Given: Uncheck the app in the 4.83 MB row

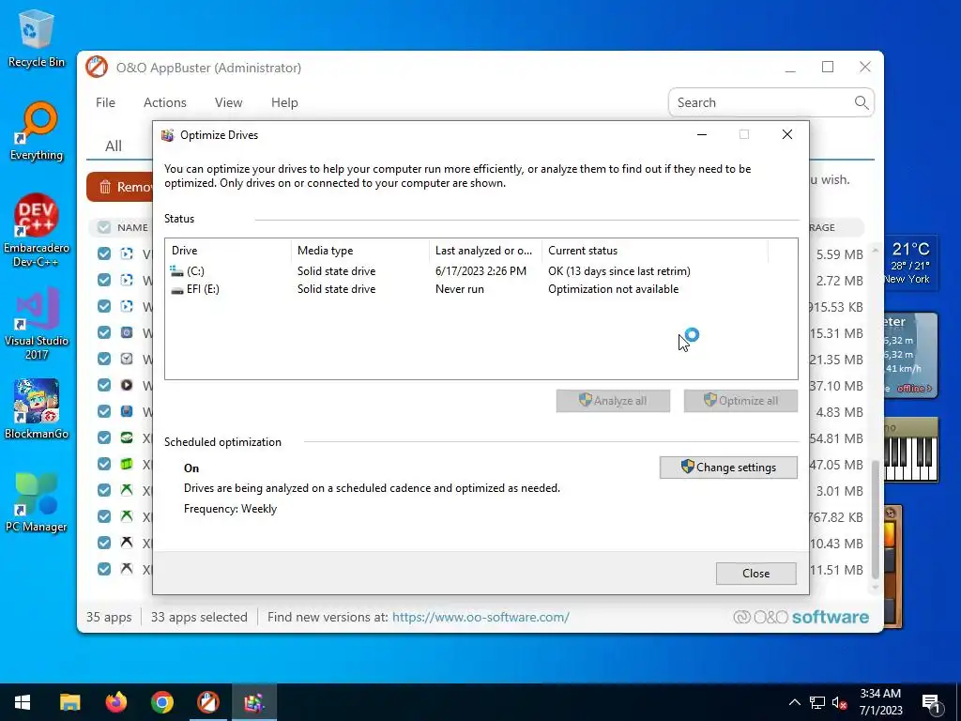Looking at the screenshot, I should pos(104,411).
